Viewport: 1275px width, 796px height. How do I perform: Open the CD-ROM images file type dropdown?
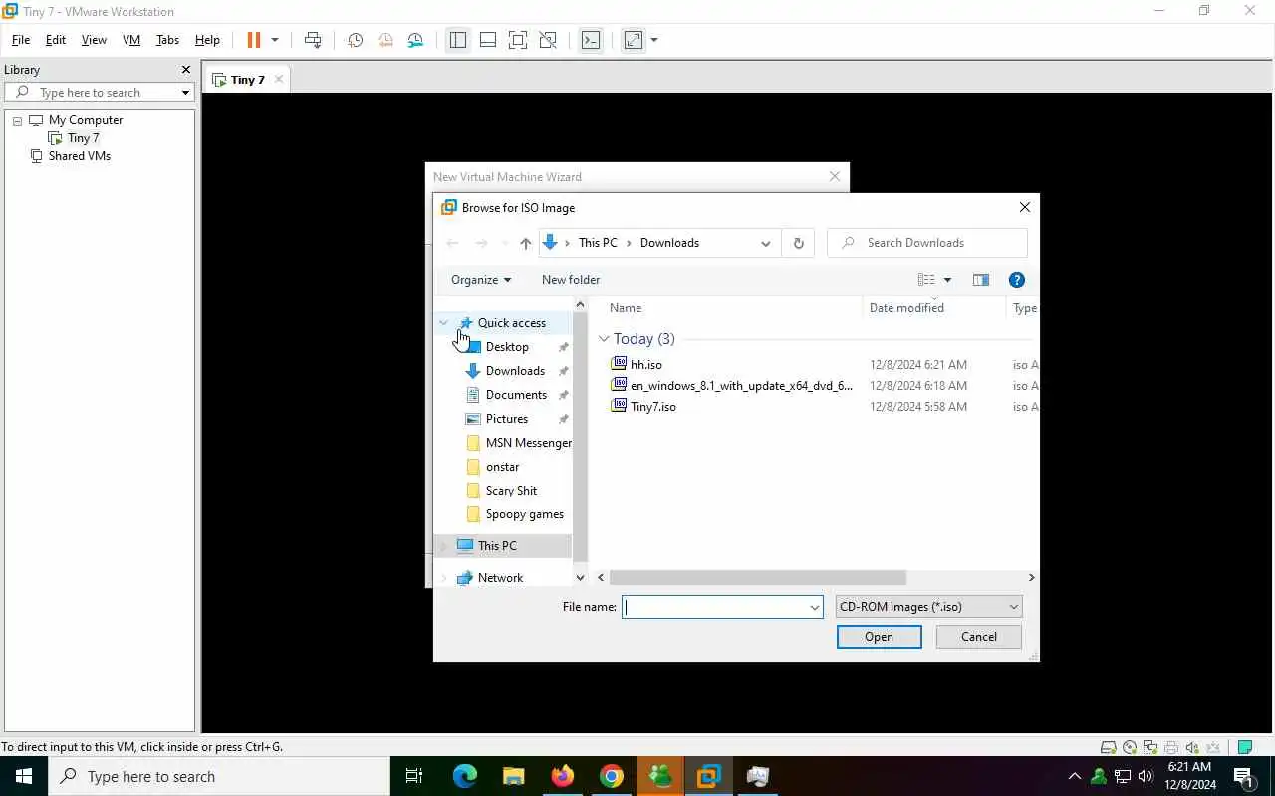pyautogui.click(x=929, y=607)
